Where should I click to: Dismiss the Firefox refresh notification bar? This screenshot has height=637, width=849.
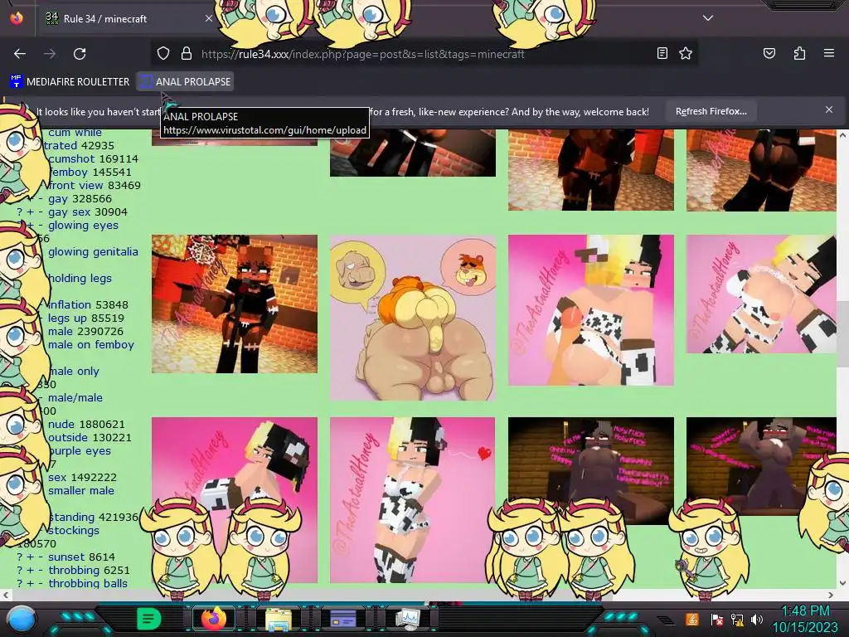pos(829,109)
